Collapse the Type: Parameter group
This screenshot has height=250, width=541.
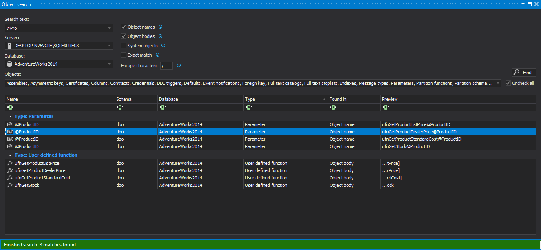point(10,116)
